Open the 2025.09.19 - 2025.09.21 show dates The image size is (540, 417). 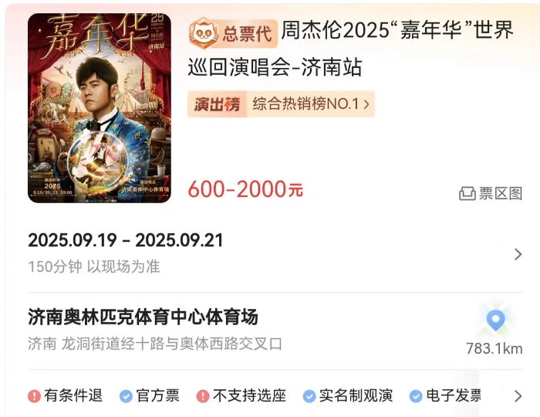[x=126, y=240]
